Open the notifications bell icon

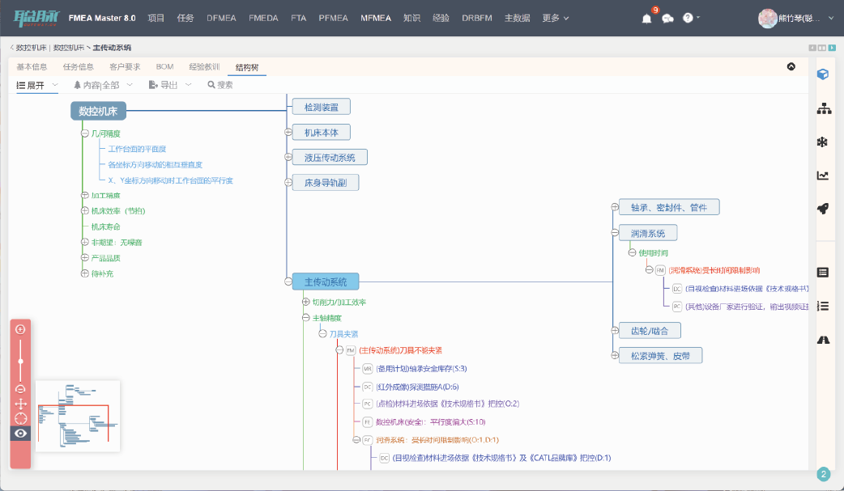coord(646,19)
